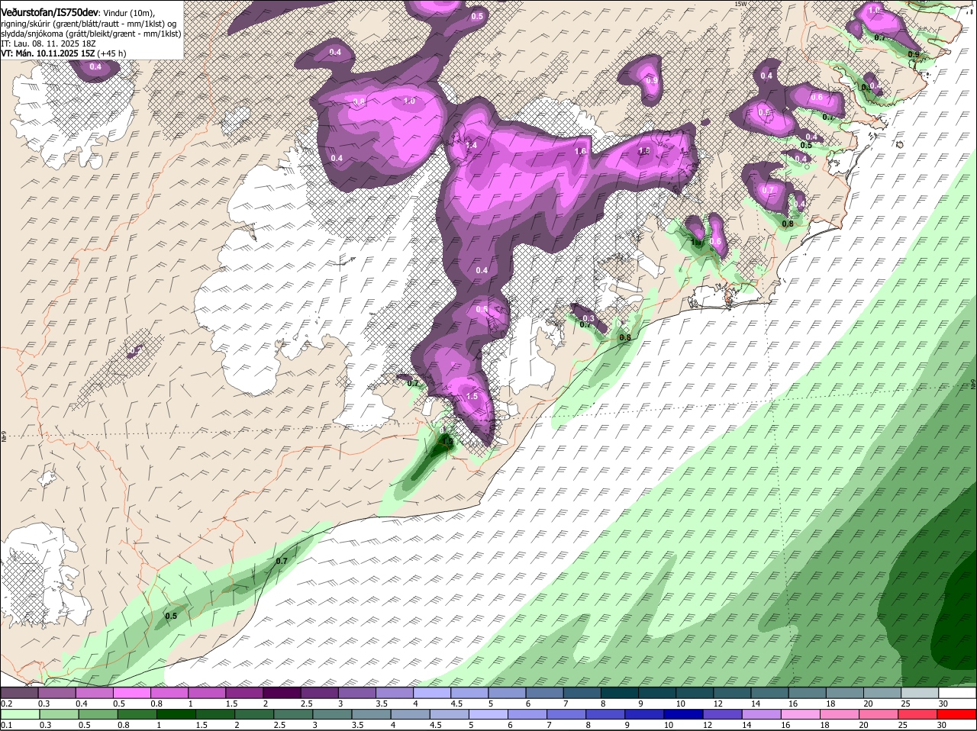This screenshot has width=977, height=731.
Task: Select the palest green rain swatch above 0.1
Action: tap(20, 714)
